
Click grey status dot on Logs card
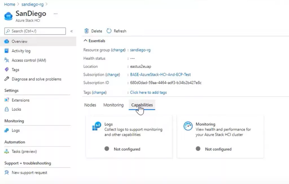(107, 149)
